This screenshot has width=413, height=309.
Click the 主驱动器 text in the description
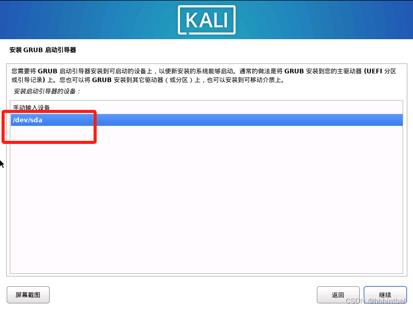pyautogui.click(x=349, y=71)
